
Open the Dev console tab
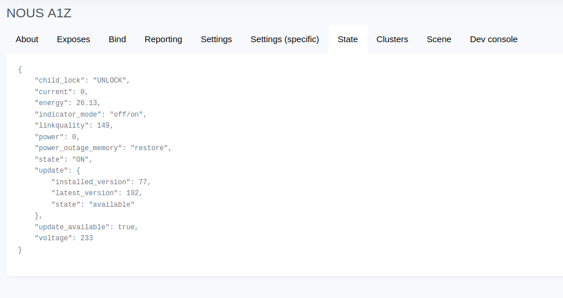pyautogui.click(x=494, y=39)
